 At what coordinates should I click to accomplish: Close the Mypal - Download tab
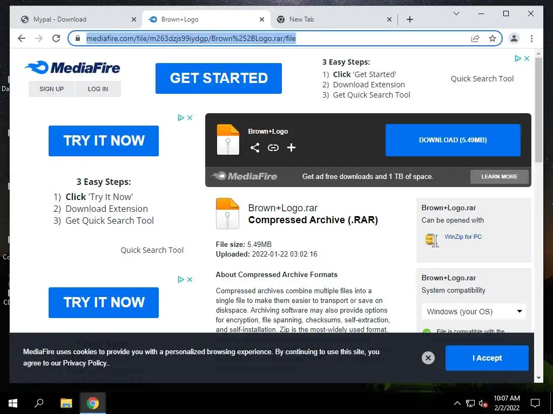pos(134,19)
